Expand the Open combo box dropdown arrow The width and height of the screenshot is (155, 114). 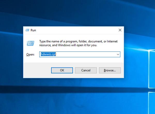(118, 55)
